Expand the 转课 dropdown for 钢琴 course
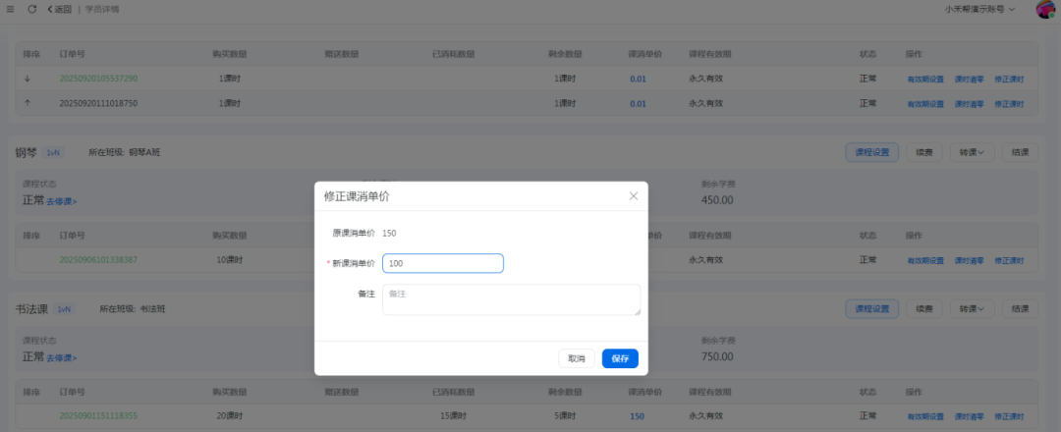 973,152
